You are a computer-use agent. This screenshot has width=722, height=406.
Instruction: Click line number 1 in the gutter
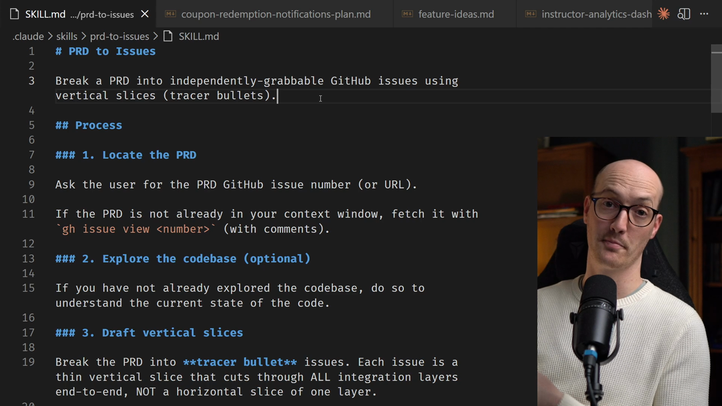[32, 51]
